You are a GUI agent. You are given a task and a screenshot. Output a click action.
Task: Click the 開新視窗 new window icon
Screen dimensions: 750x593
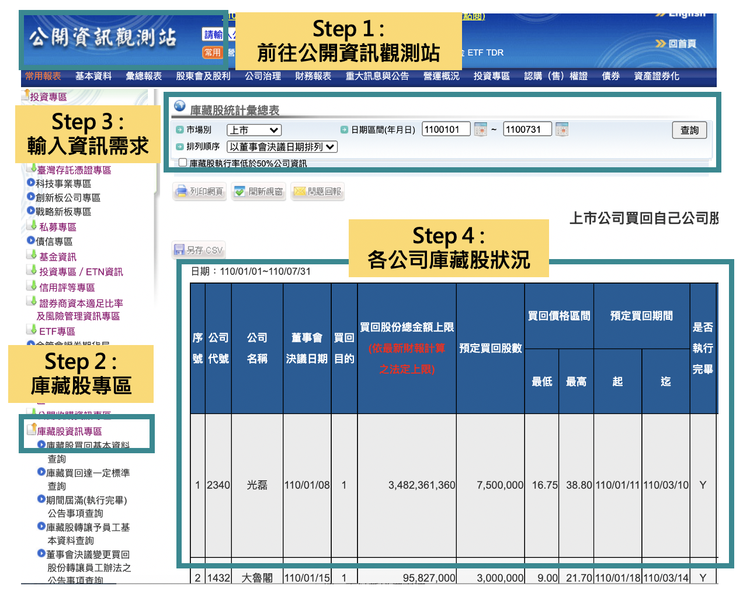pos(240,191)
